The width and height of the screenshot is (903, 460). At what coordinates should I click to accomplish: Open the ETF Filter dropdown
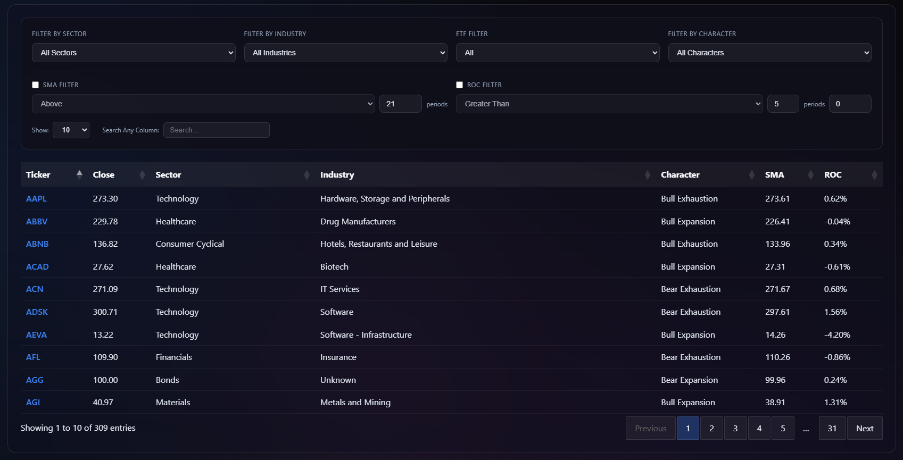coord(558,53)
